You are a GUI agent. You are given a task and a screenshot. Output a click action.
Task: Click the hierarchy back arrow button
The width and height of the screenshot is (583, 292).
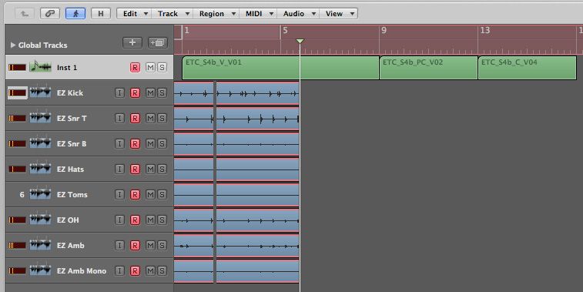coord(25,14)
